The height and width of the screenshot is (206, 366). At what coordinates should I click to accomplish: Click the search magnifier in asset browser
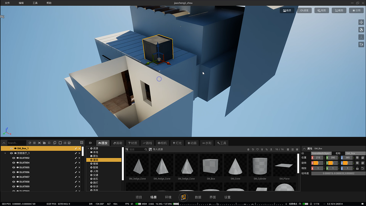[146, 149]
